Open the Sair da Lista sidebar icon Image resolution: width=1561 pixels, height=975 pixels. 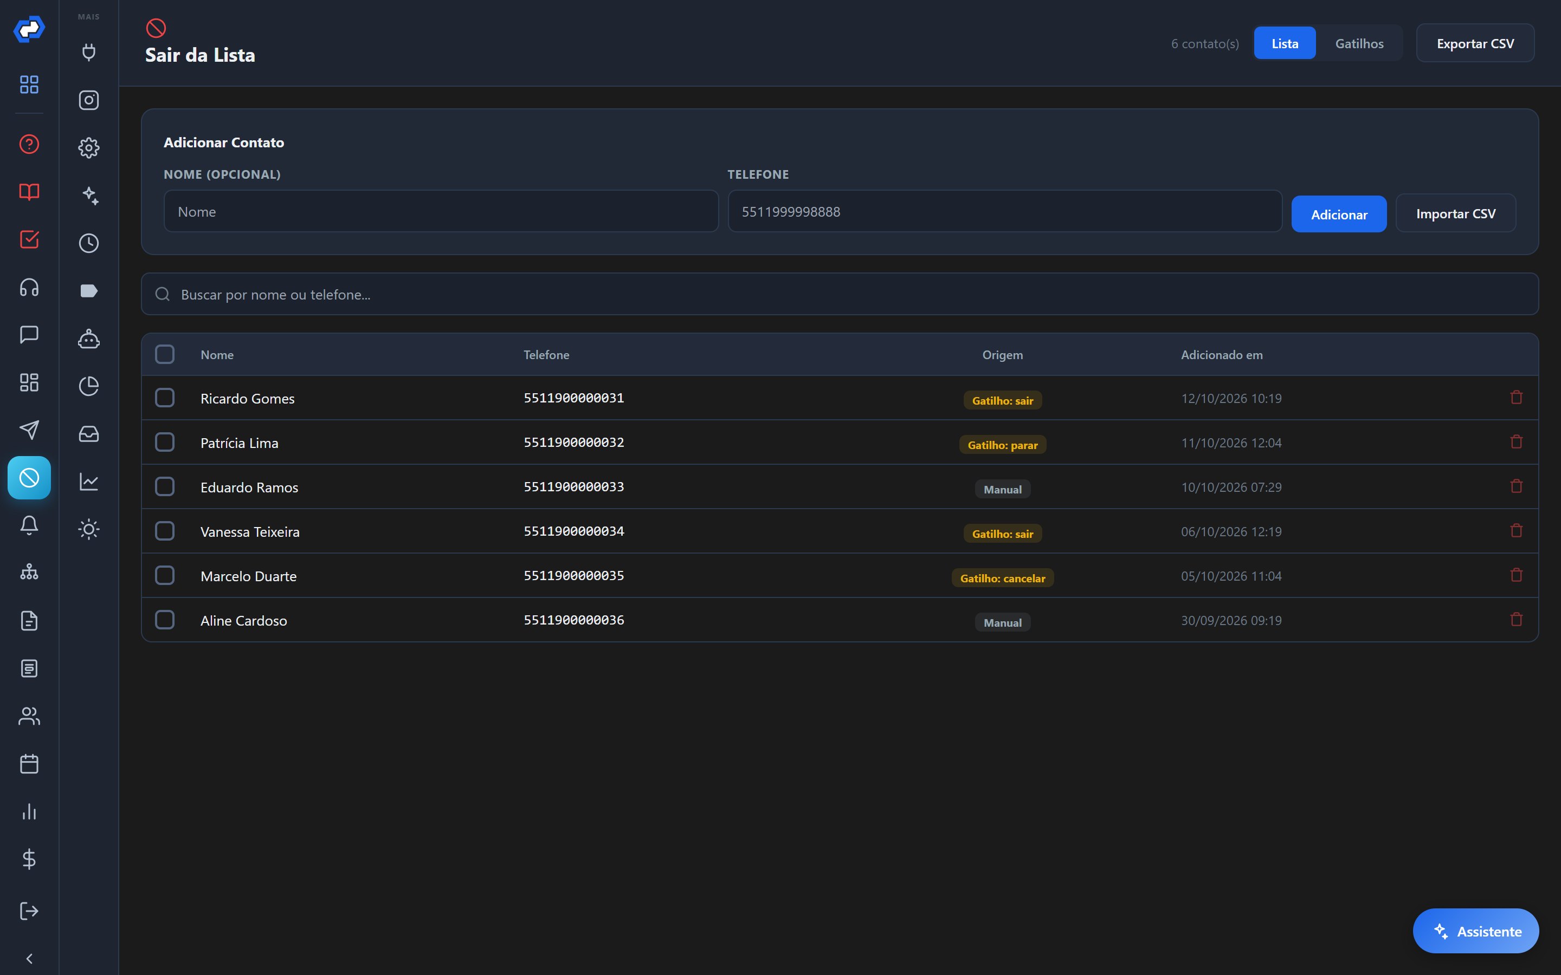pyautogui.click(x=29, y=478)
